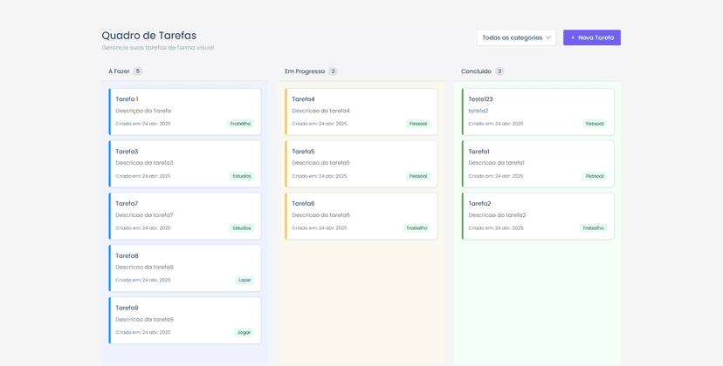Open the Tarefa 1 card
Screen dimensions: 723x366
(185, 111)
